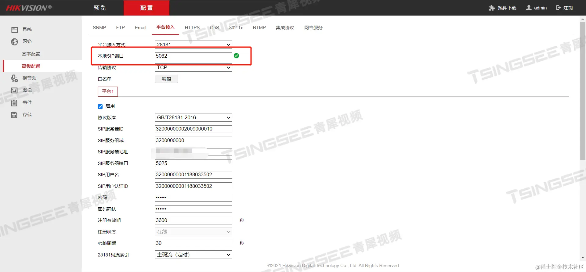The width and height of the screenshot is (586, 272).
Task: Click the SIP用户认证ID input field
Action: click(194, 186)
